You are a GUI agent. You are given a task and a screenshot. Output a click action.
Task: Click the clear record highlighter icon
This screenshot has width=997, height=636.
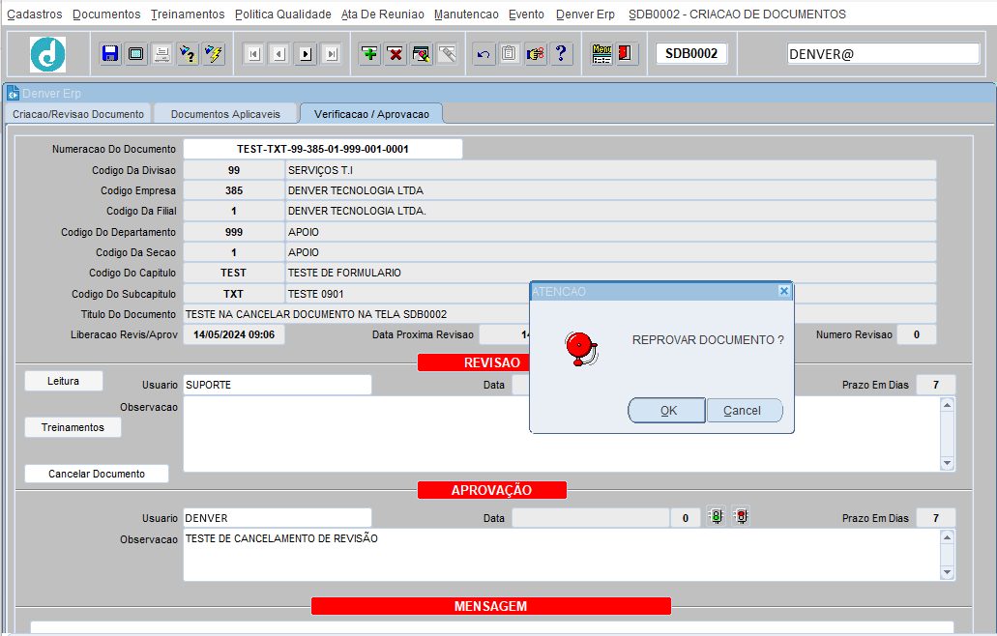pyautogui.click(x=422, y=54)
